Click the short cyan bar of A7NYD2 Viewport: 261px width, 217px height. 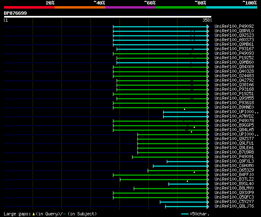coord(185,117)
